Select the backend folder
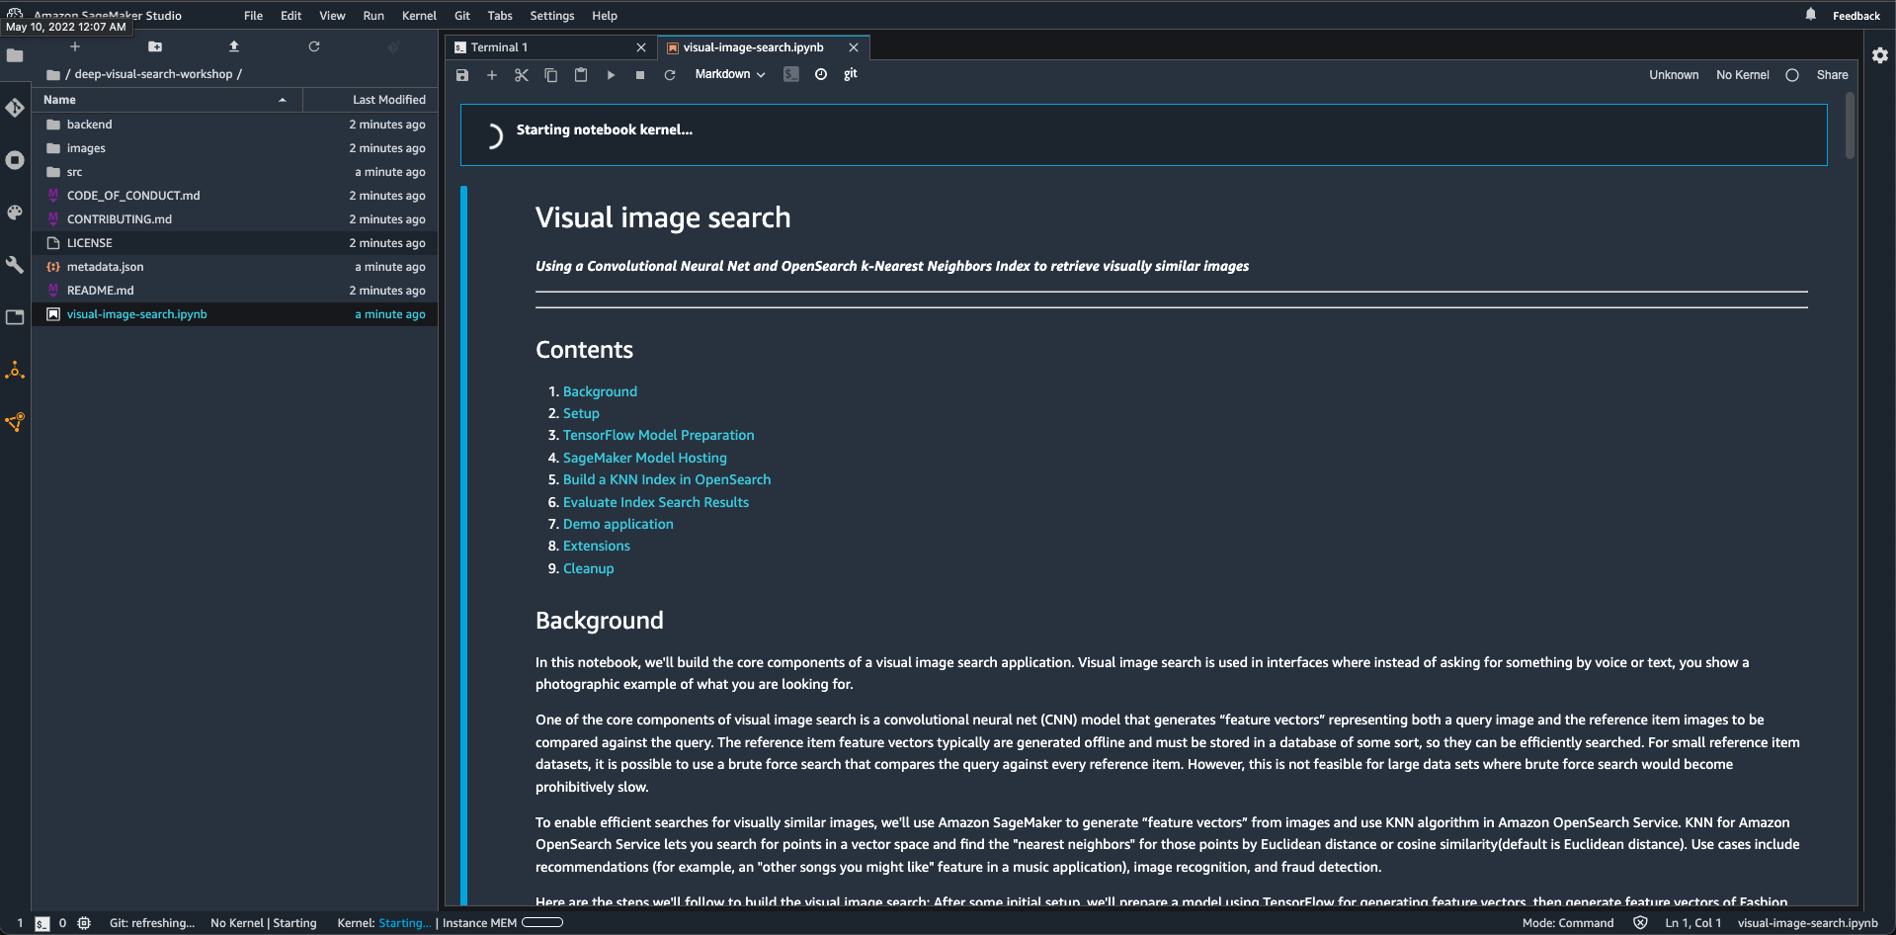The width and height of the screenshot is (1896, 935). 235,125
